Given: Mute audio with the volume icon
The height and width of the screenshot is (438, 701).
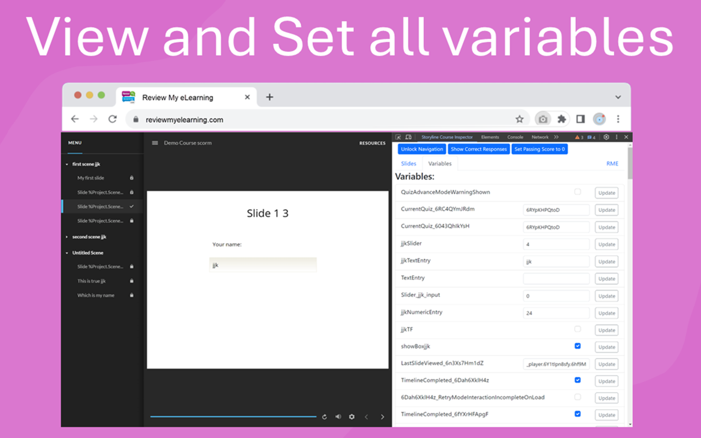Looking at the screenshot, I should tap(338, 417).
